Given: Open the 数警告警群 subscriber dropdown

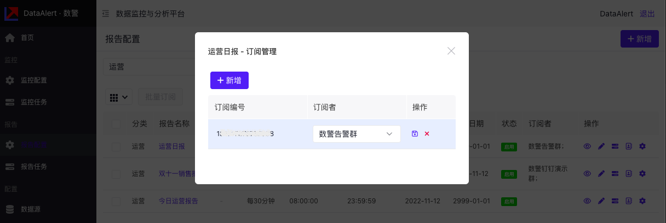Looking at the screenshot, I should (357, 134).
